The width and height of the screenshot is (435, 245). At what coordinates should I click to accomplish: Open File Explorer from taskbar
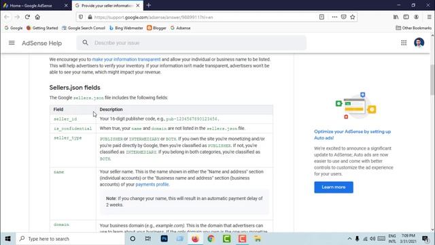coord(258,239)
